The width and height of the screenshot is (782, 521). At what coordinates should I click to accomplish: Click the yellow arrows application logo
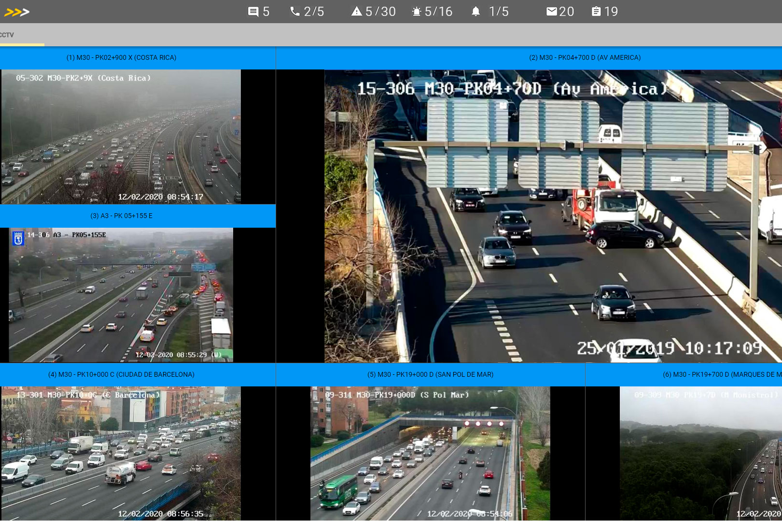click(x=16, y=11)
